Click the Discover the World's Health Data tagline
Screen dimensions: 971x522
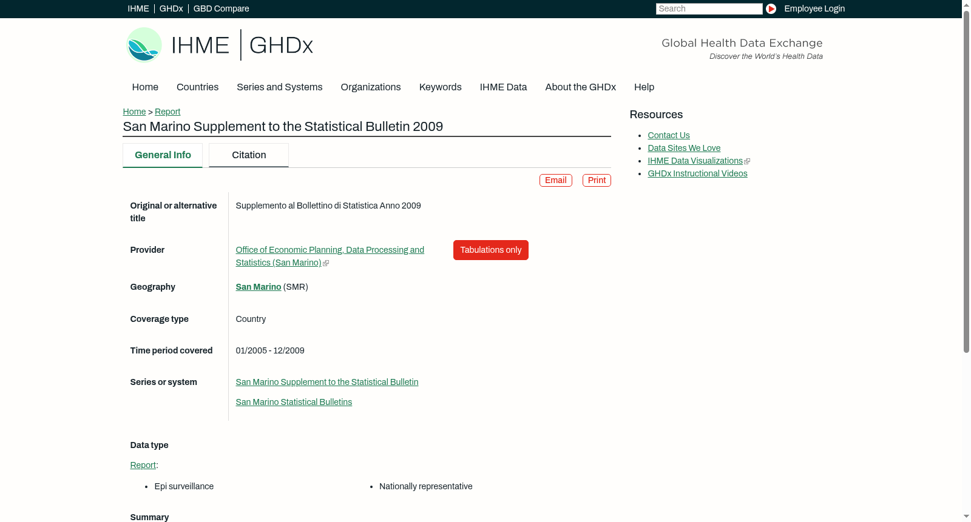[x=766, y=56]
